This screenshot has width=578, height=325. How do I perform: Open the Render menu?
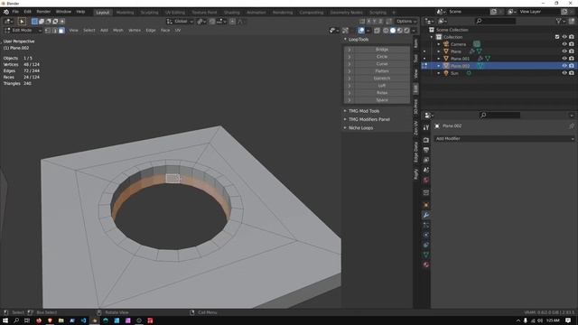pyautogui.click(x=43, y=12)
